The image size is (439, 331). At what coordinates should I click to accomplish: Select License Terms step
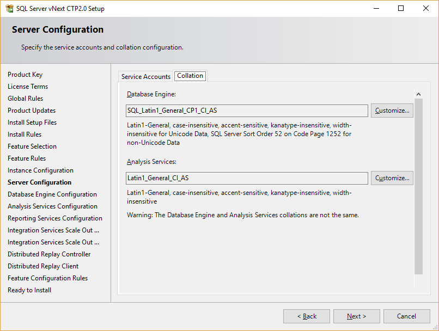coord(28,87)
